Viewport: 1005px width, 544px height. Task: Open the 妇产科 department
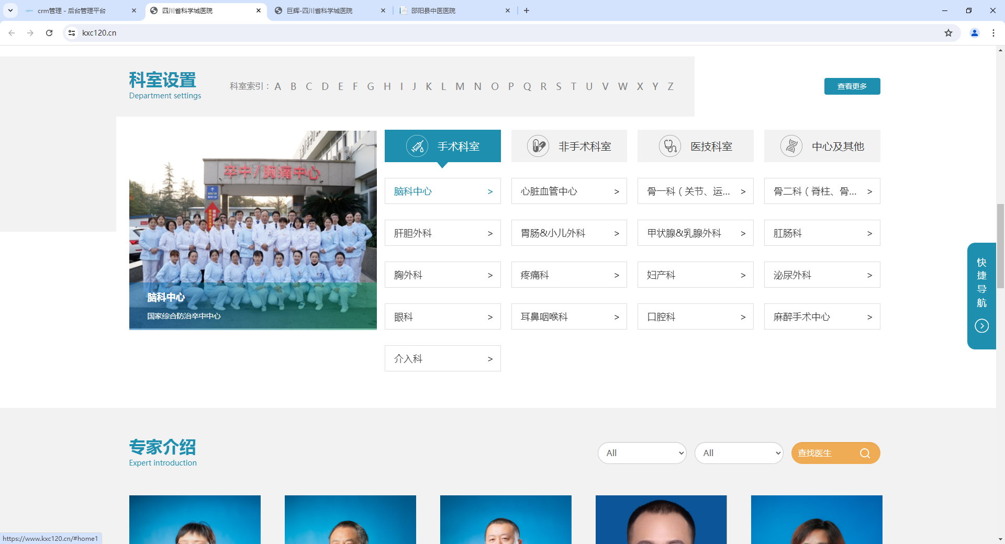(x=696, y=275)
